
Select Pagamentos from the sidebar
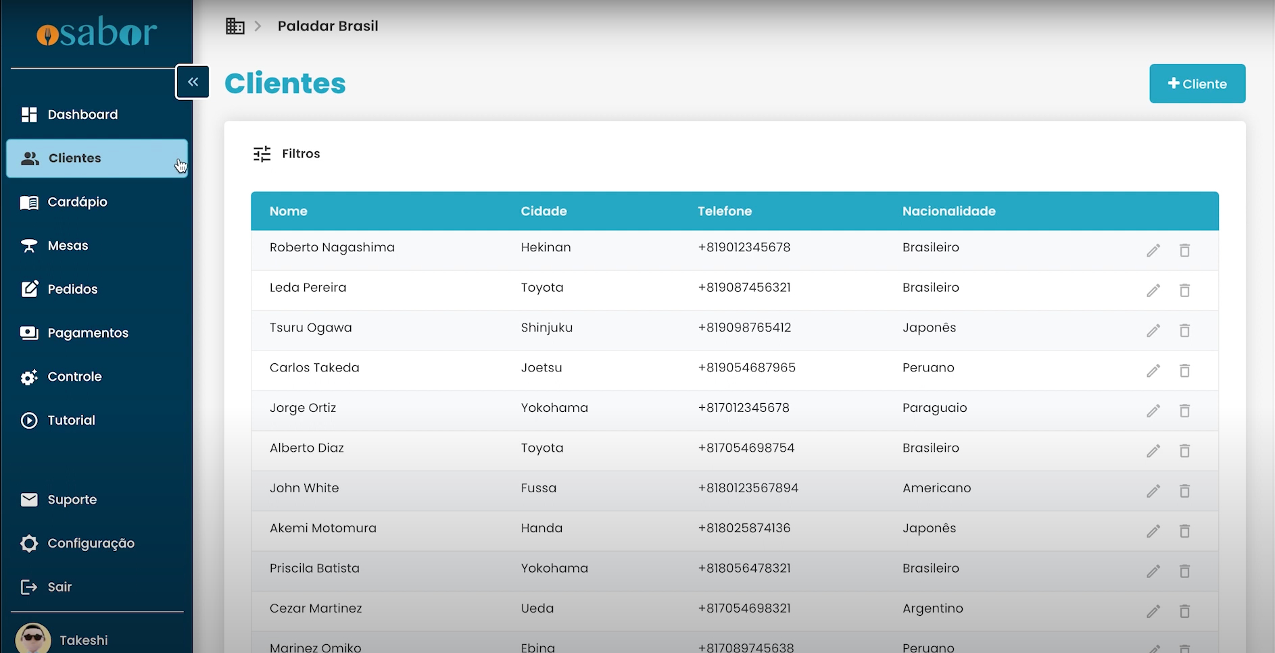point(88,333)
